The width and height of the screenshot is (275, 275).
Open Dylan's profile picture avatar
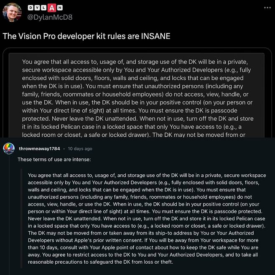[x=12, y=12]
